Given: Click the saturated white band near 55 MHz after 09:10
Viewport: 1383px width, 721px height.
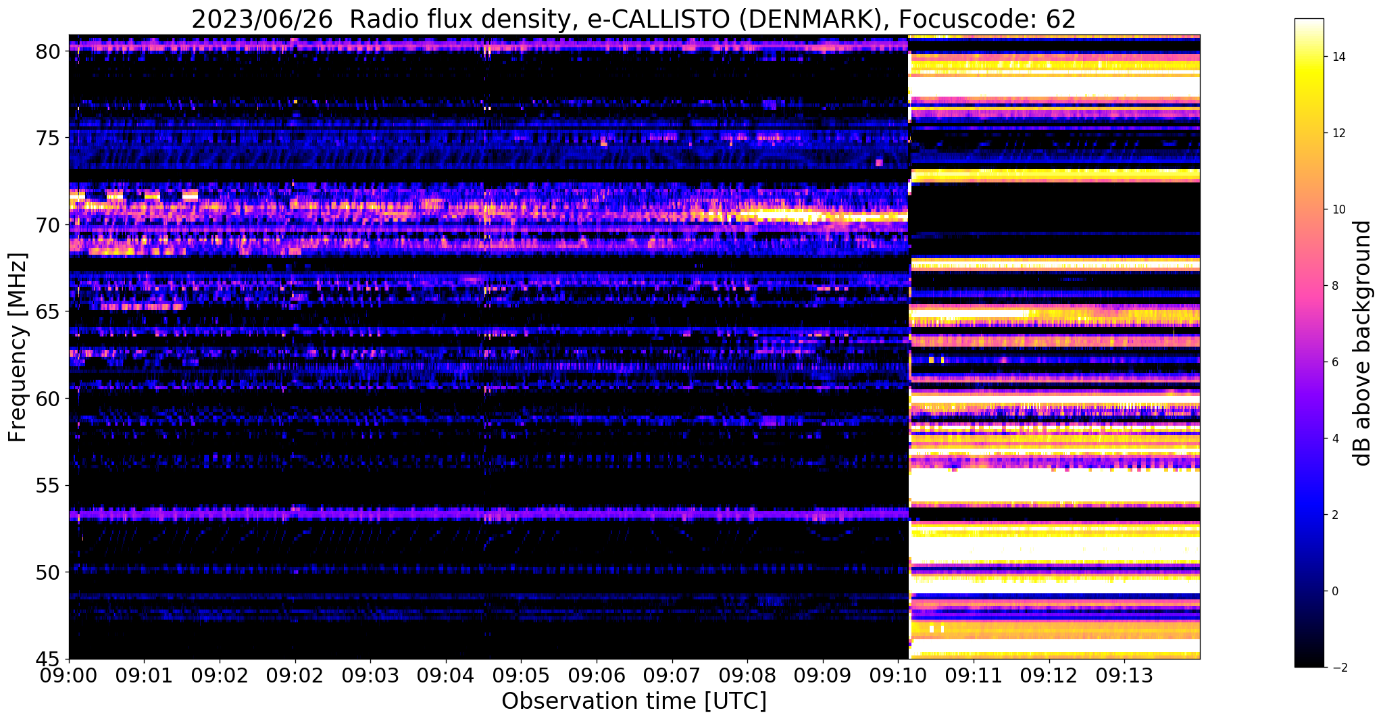Looking at the screenshot, I should point(1054,486).
